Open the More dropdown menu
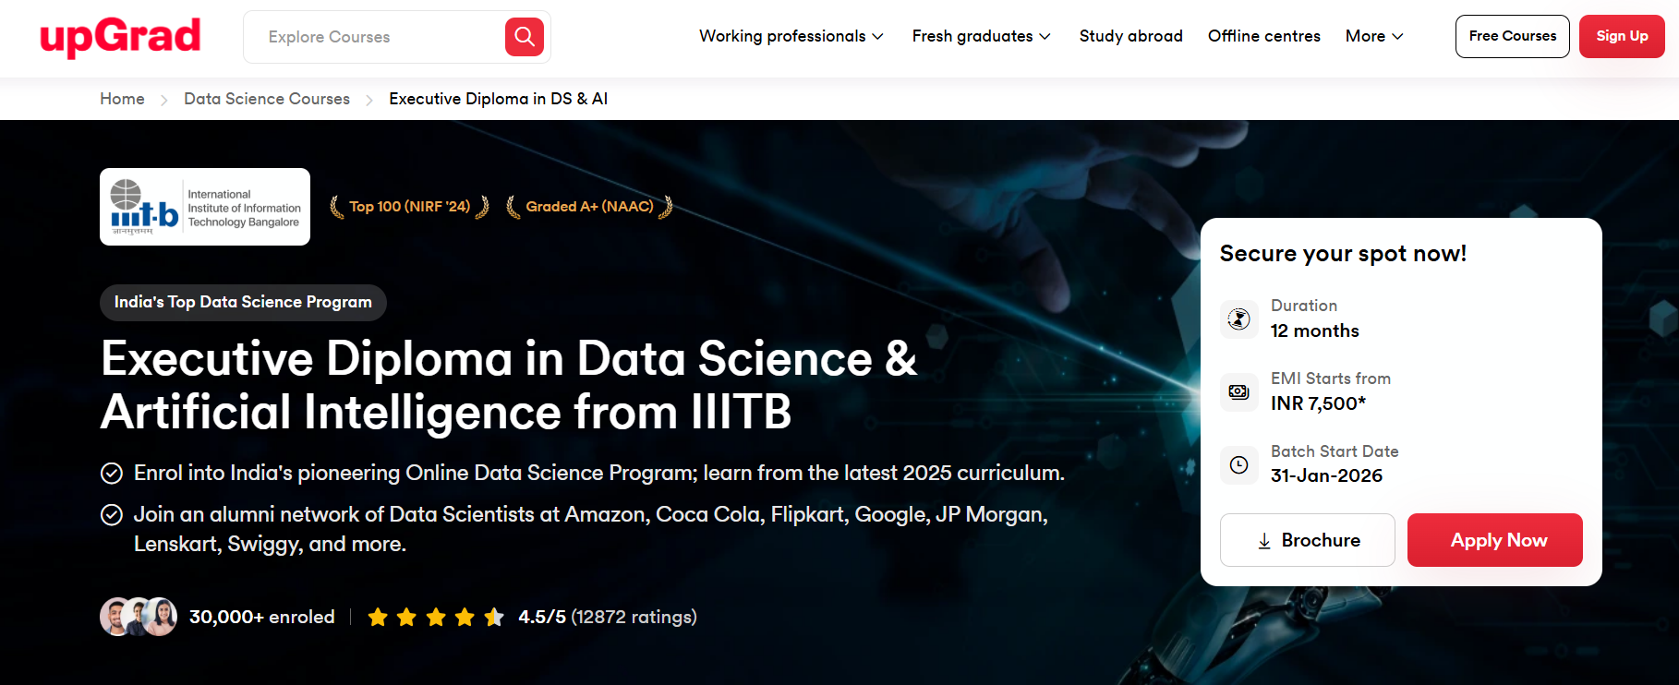 1374,36
